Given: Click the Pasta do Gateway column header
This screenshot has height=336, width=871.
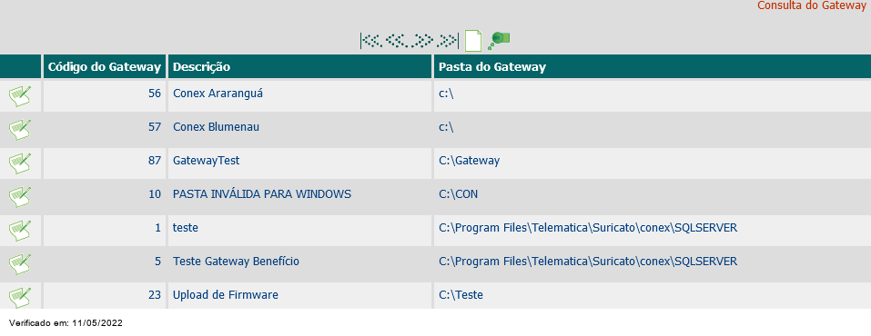Looking at the screenshot, I should click(x=492, y=67).
